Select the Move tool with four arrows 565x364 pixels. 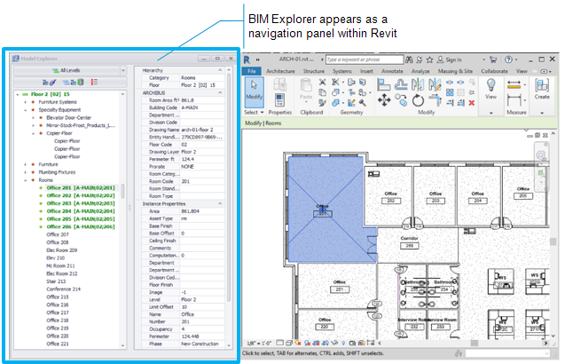384,100
